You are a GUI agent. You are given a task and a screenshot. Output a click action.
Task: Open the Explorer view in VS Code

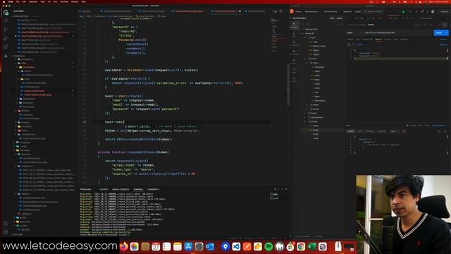point(6,13)
